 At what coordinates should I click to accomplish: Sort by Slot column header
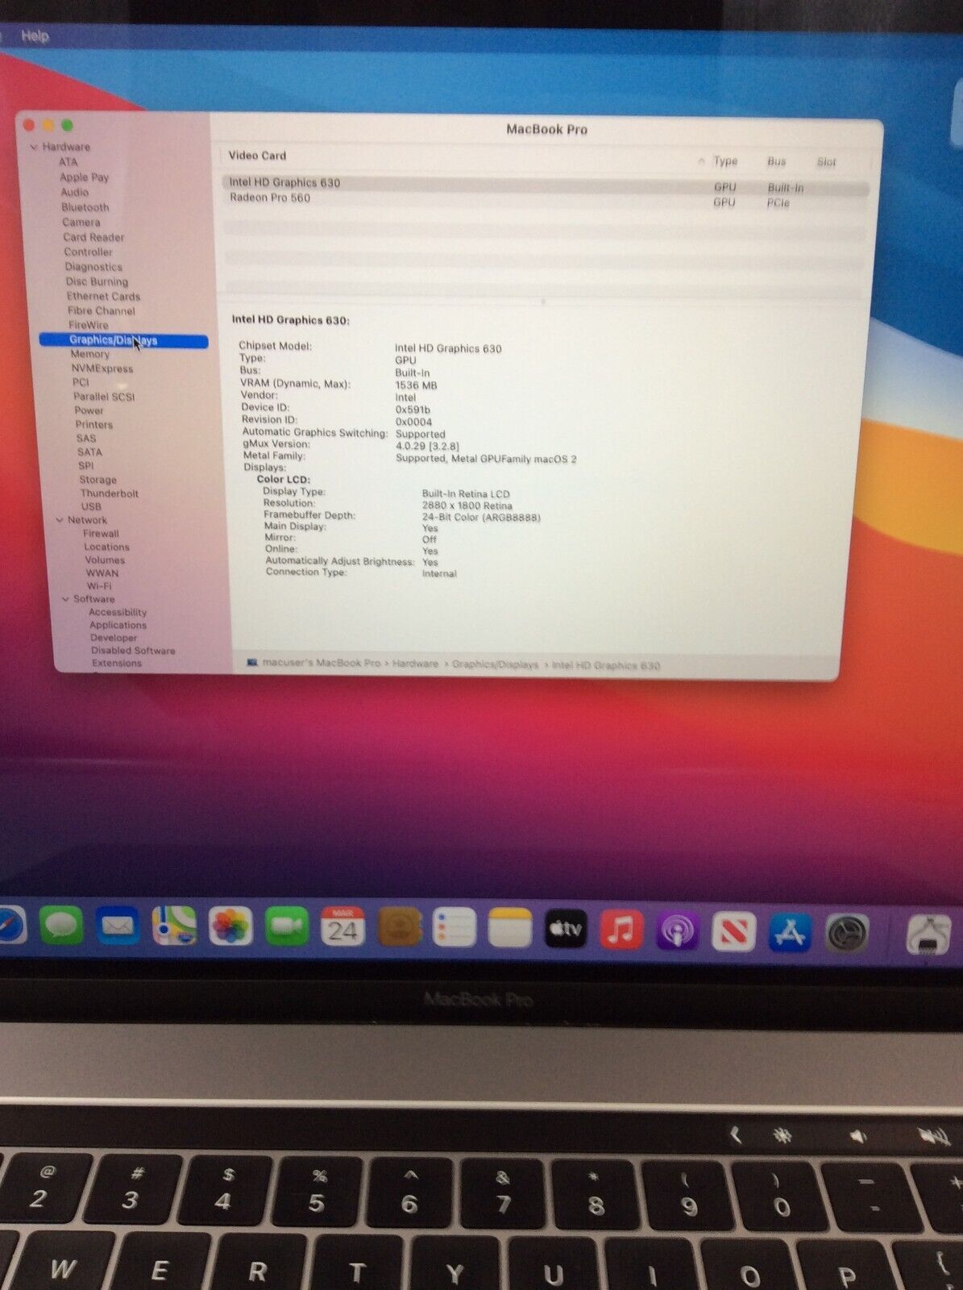point(826,162)
